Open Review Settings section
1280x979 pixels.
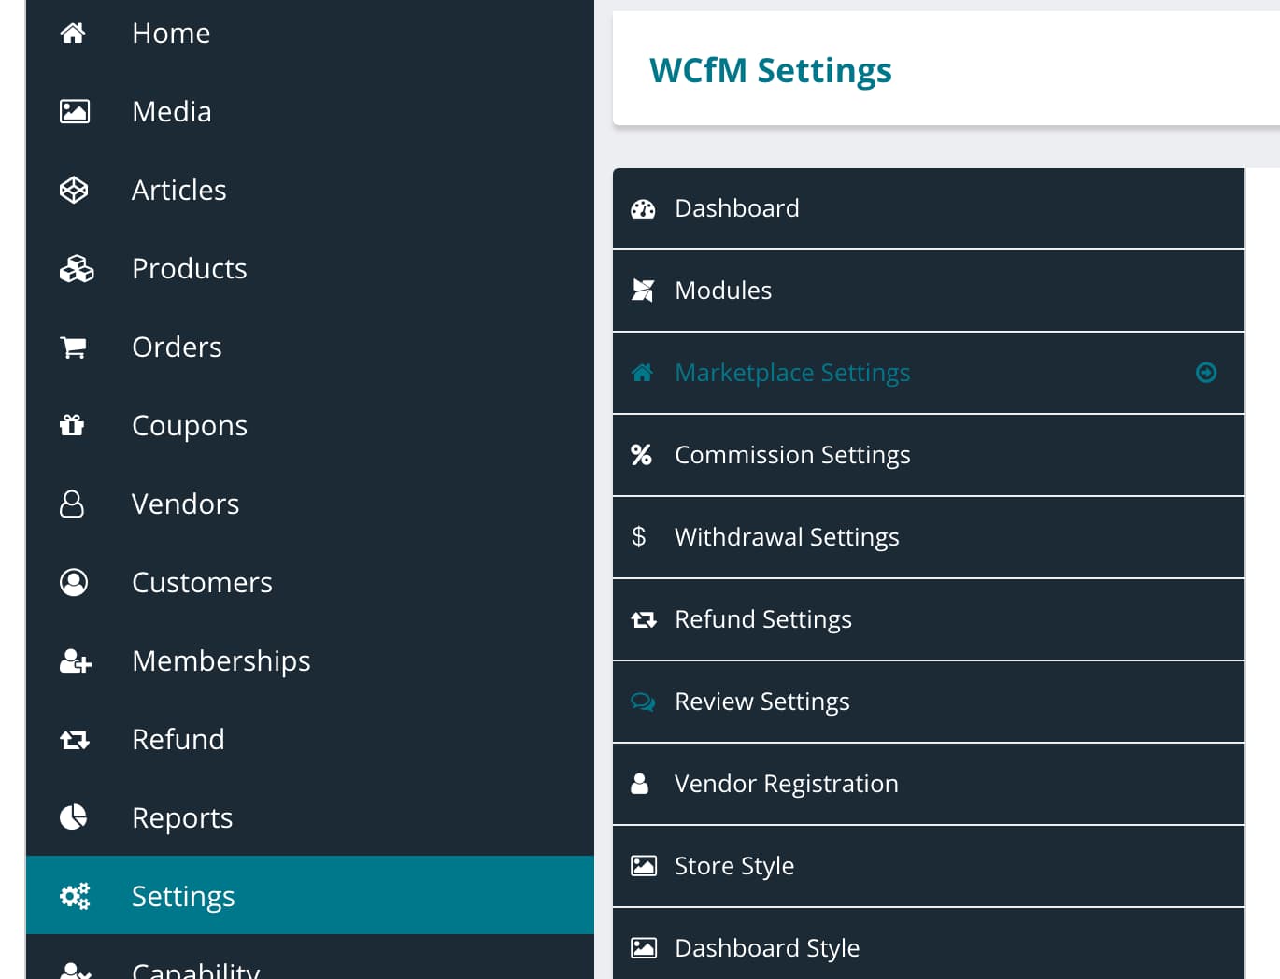[x=761, y=702]
